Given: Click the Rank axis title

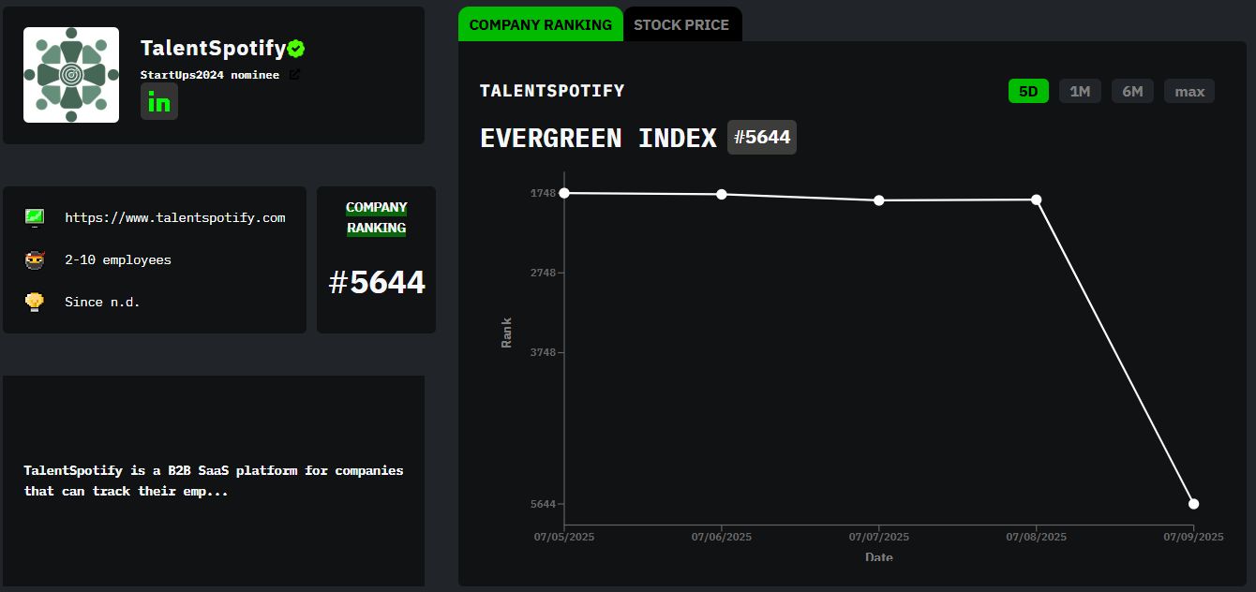Looking at the screenshot, I should click(506, 333).
